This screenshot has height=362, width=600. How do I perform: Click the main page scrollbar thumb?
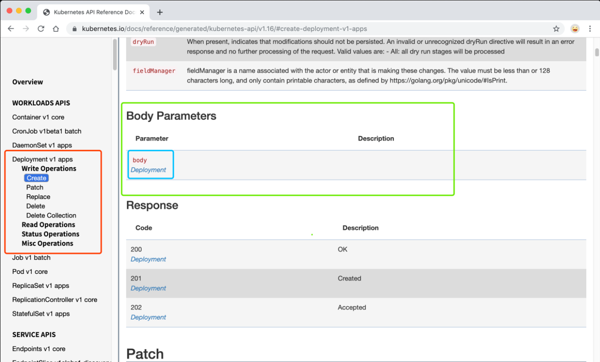coord(597,52)
